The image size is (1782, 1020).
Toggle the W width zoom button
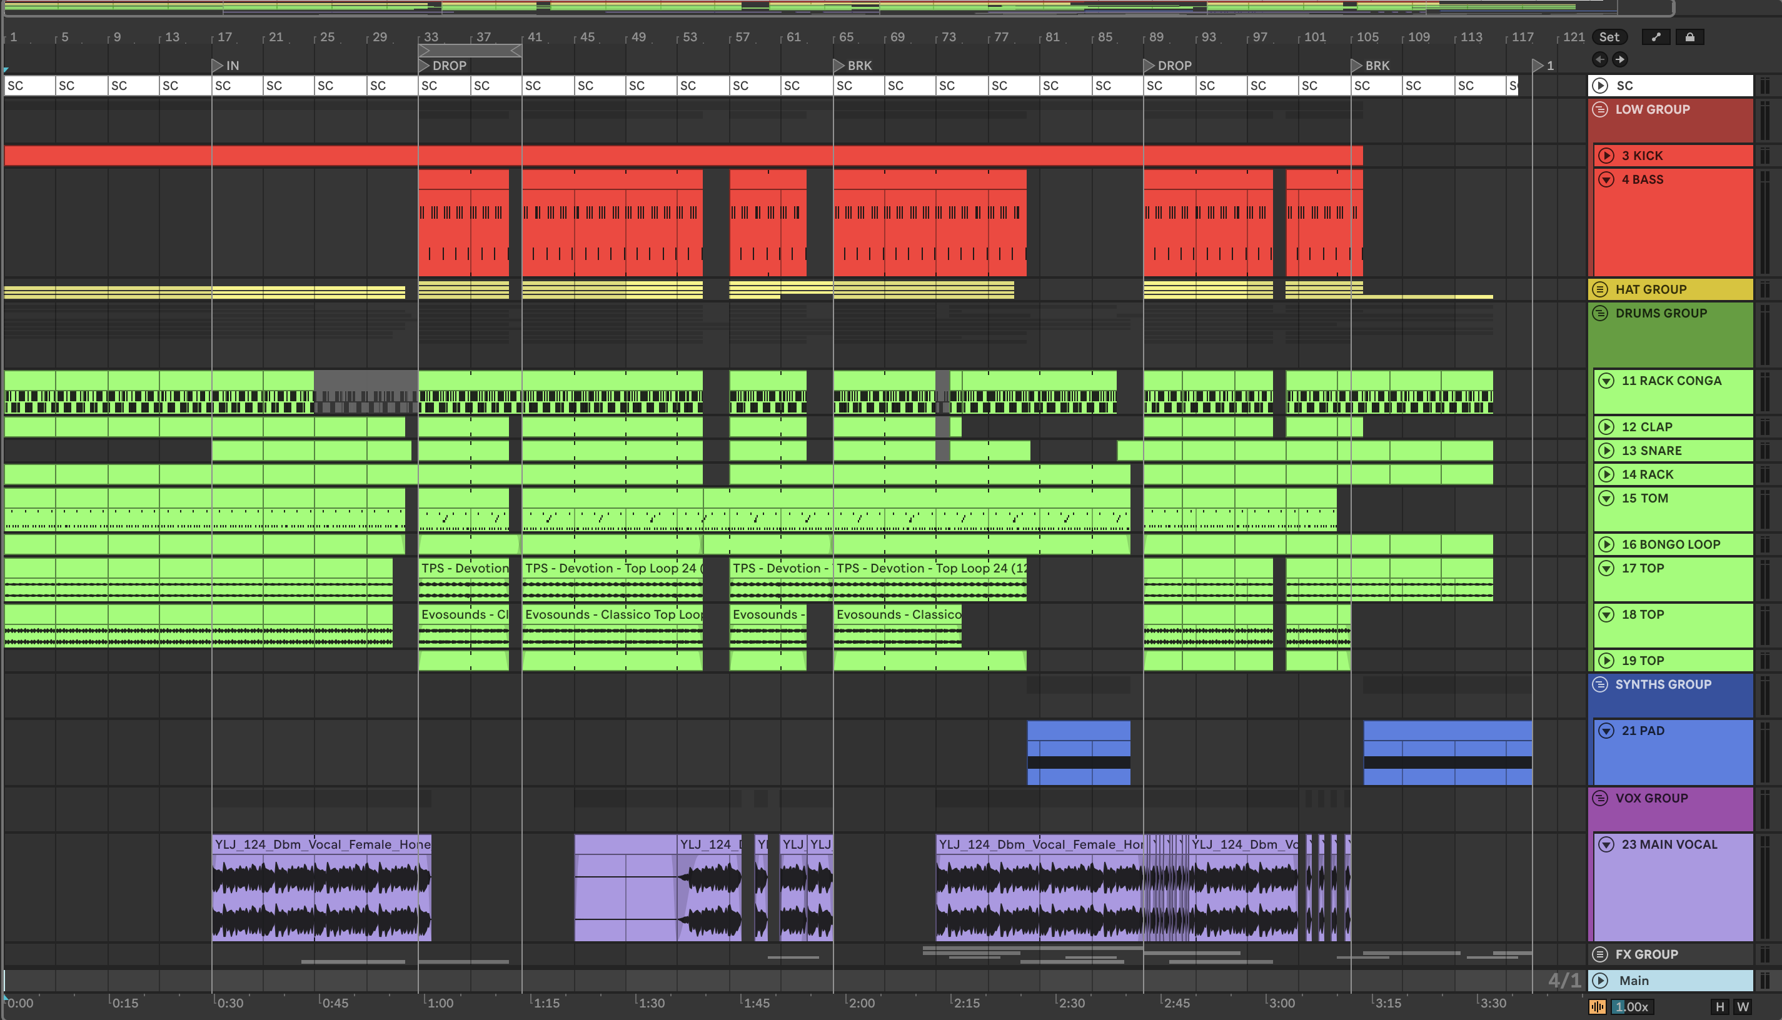pos(1743,1007)
